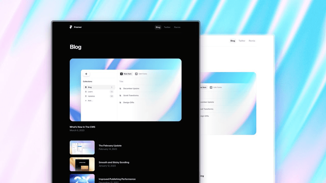This screenshot has width=326, height=183.
Task: Open the Remix navigation item
Action: (177, 27)
